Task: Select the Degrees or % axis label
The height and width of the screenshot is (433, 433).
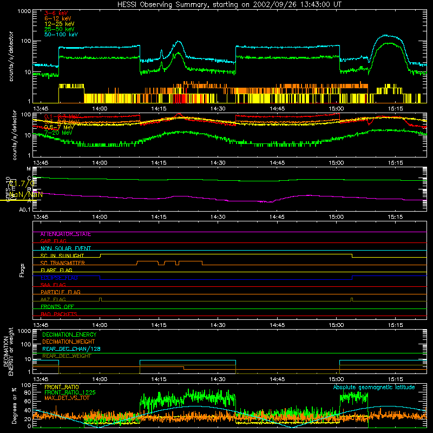Action: pos(14,405)
